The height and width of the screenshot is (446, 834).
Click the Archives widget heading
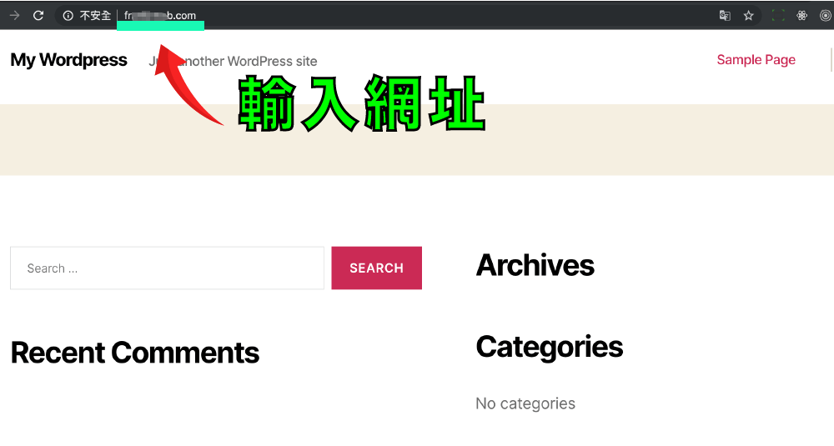click(x=535, y=265)
